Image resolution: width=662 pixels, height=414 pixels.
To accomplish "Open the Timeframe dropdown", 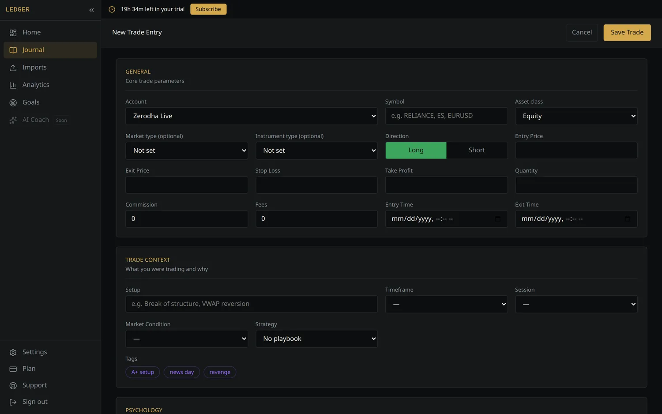I will [446, 304].
